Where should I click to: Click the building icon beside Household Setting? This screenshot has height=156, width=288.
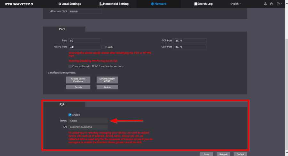[x=101, y=4]
